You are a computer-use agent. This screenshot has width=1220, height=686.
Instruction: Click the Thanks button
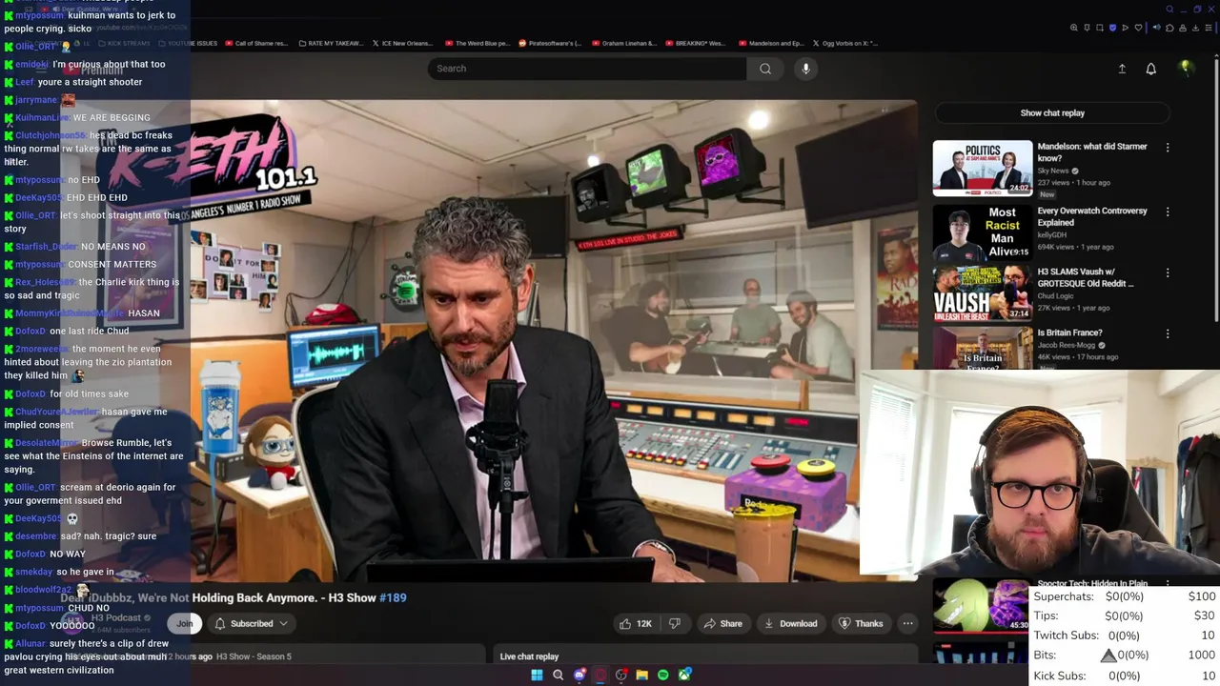tap(860, 623)
